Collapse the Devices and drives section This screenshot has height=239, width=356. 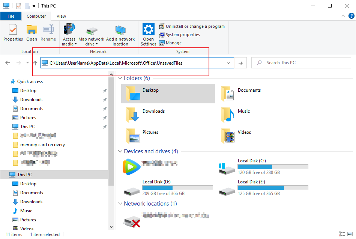pos(120,151)
